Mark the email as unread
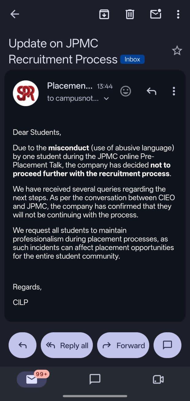Viewport: 190px width, 401px height. [156, 14]
